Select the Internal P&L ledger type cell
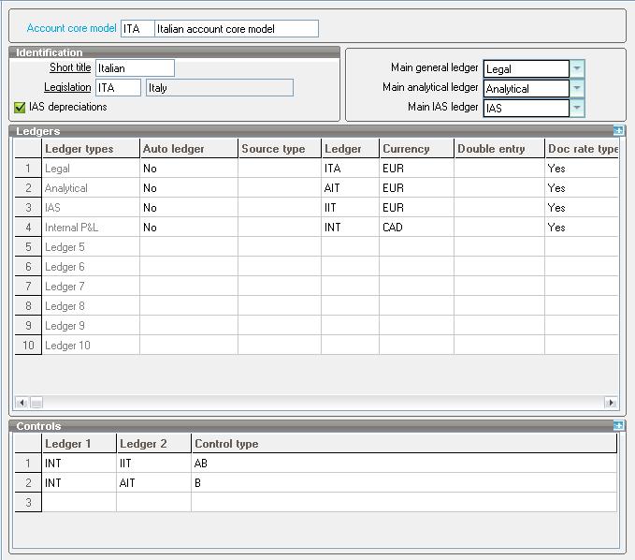Viewport: 635px width, 560px height. [91, 227]
